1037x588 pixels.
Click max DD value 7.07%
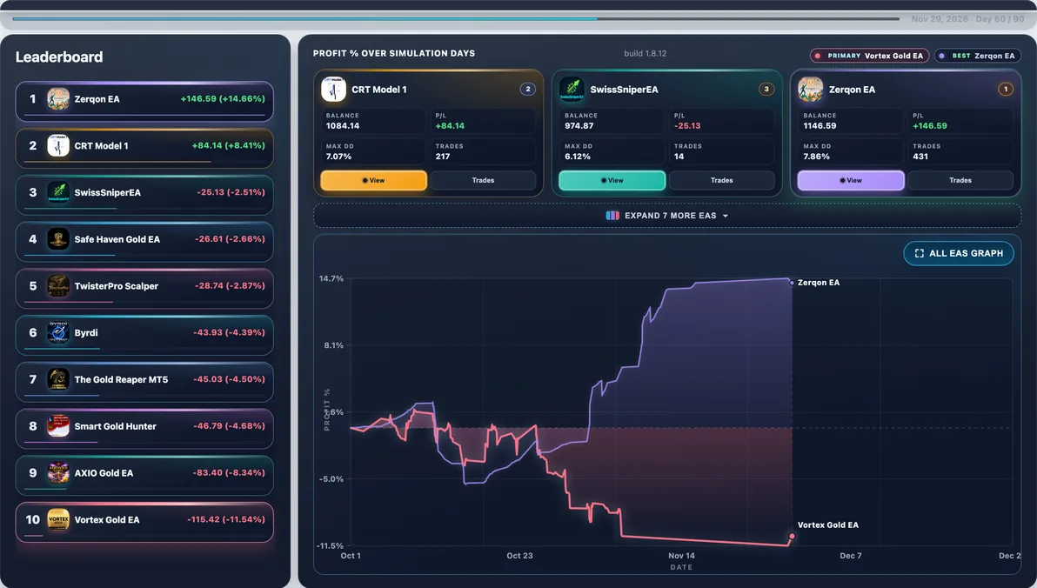pyautogui.click(x=338, y=157)
